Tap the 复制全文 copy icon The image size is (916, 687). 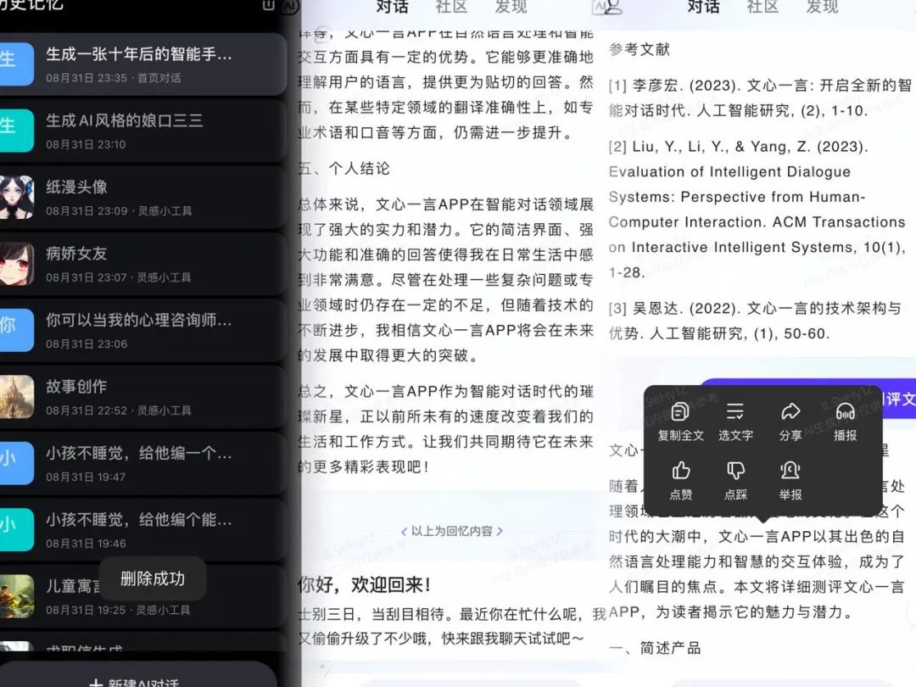[680, 412]
